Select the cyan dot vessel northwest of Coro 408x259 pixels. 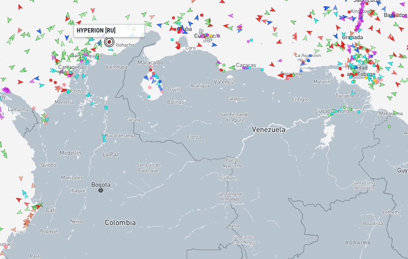click(172, 40)
